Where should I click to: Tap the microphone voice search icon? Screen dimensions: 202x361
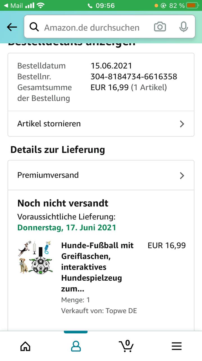pyautogui.click(x=183, y=27)
